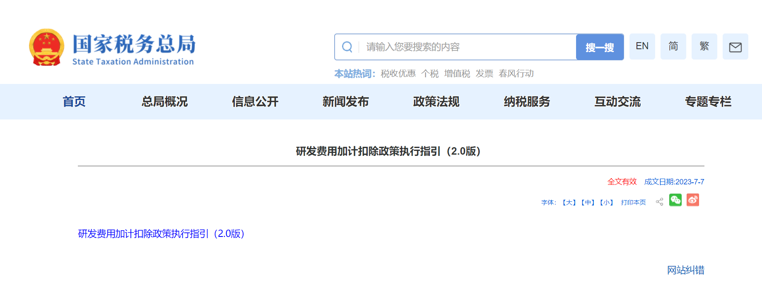Image resolution: width=762 pixels, height=289 pixels.
Task: Open the 首页 navigation tab
Action: tap(74, 102)
